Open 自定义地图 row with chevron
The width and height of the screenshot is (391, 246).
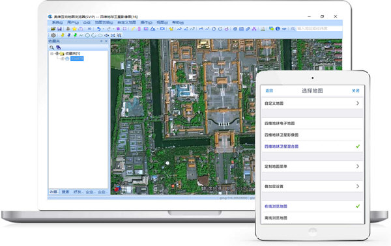tap(311, 103)
